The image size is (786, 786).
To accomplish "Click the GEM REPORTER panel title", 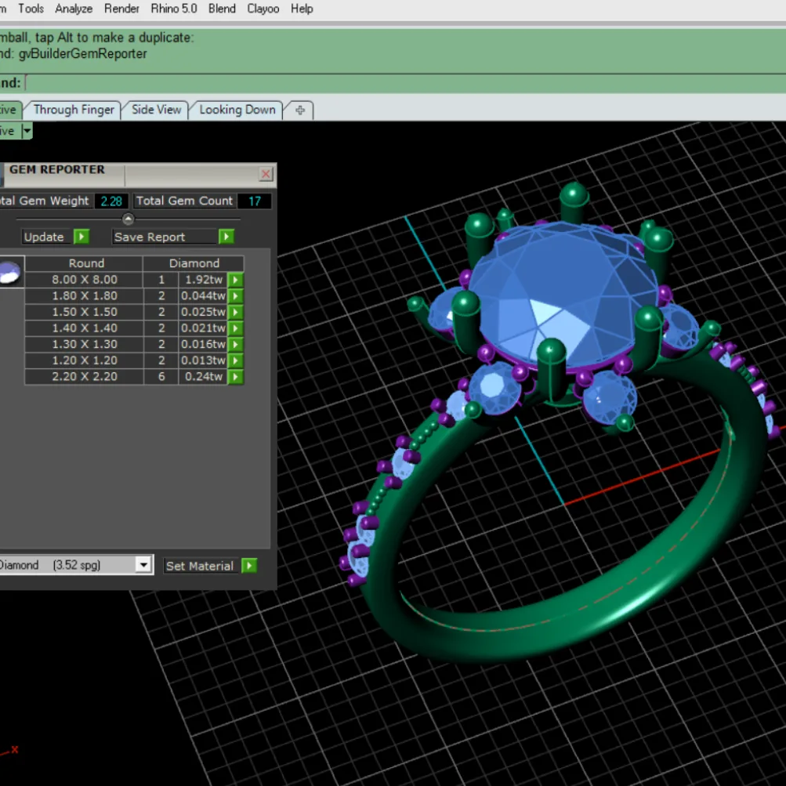I will pos(57,169).
